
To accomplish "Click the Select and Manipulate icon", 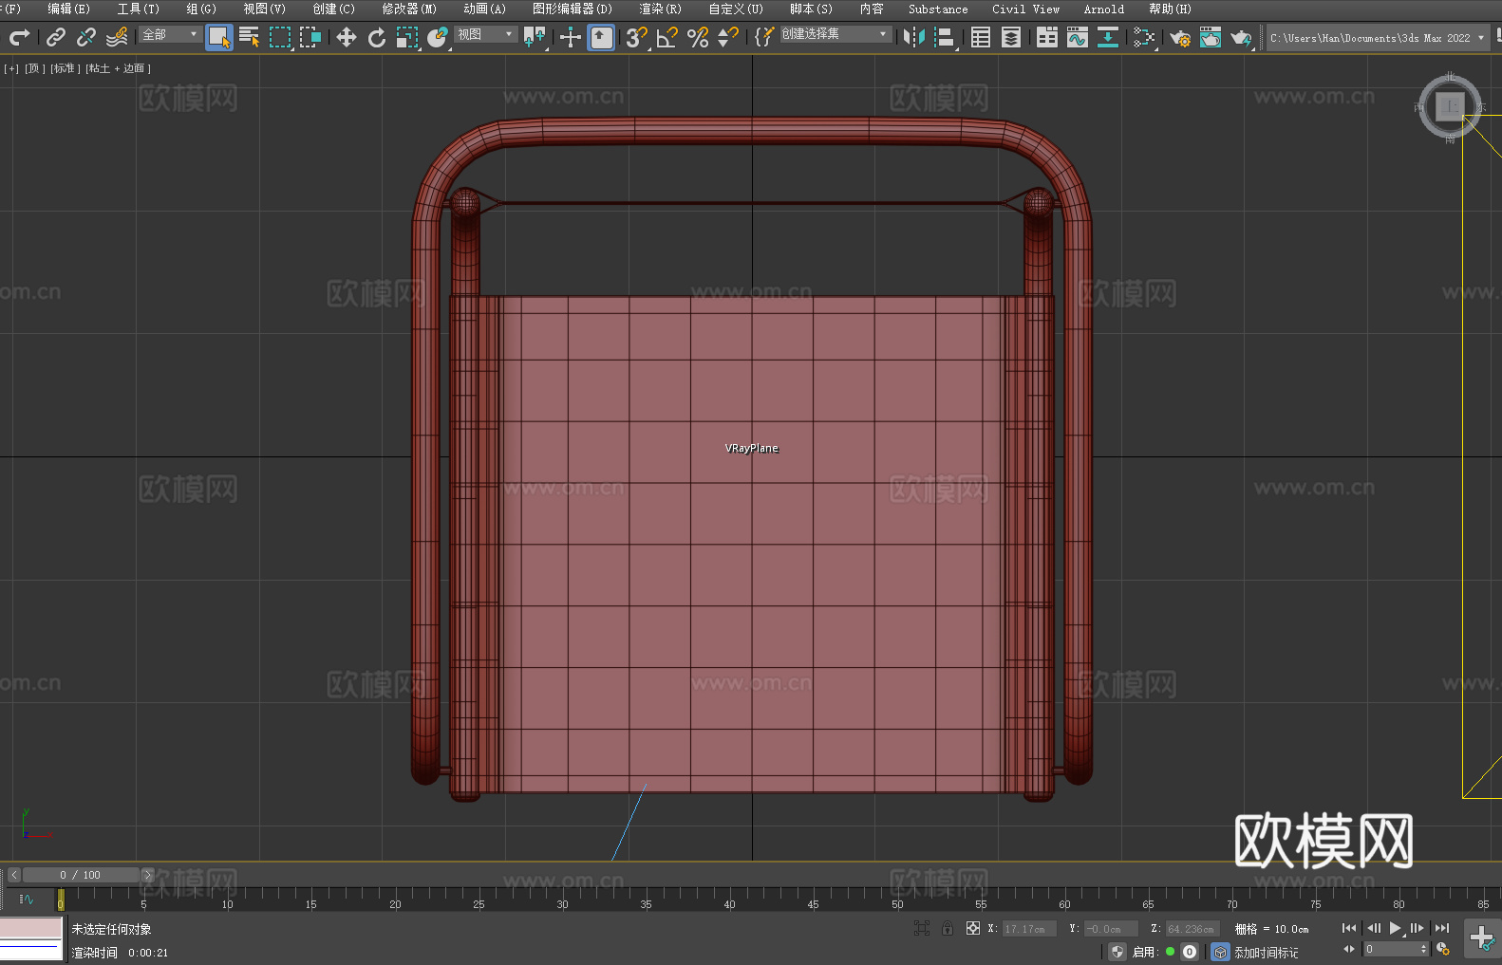I will point(571,37).
